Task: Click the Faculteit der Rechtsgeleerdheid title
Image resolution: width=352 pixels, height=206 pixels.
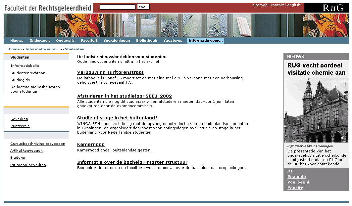Action: (x=48, y=8)
